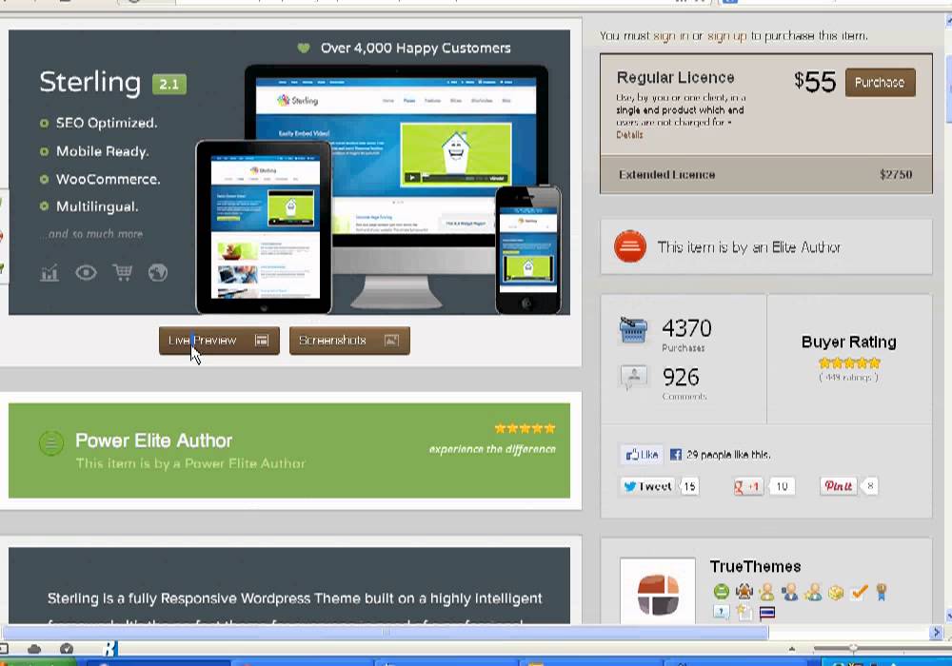952x666 pixels.
Task: Open the Screenshots button
Action: 349,341
